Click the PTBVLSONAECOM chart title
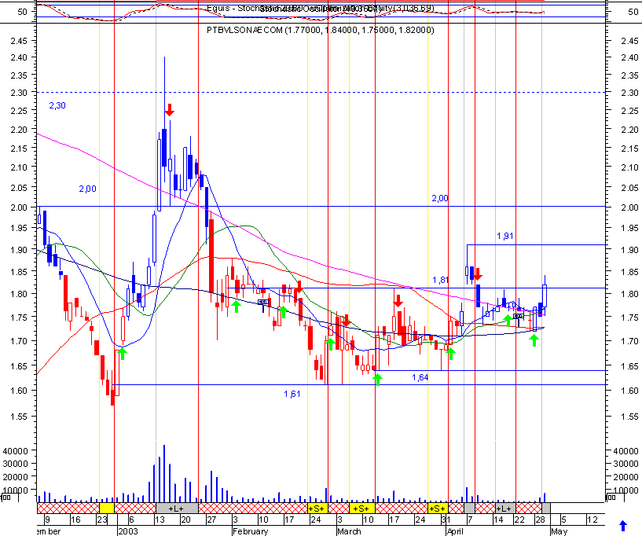Viewport: 642px width, 536px height. 320,30
